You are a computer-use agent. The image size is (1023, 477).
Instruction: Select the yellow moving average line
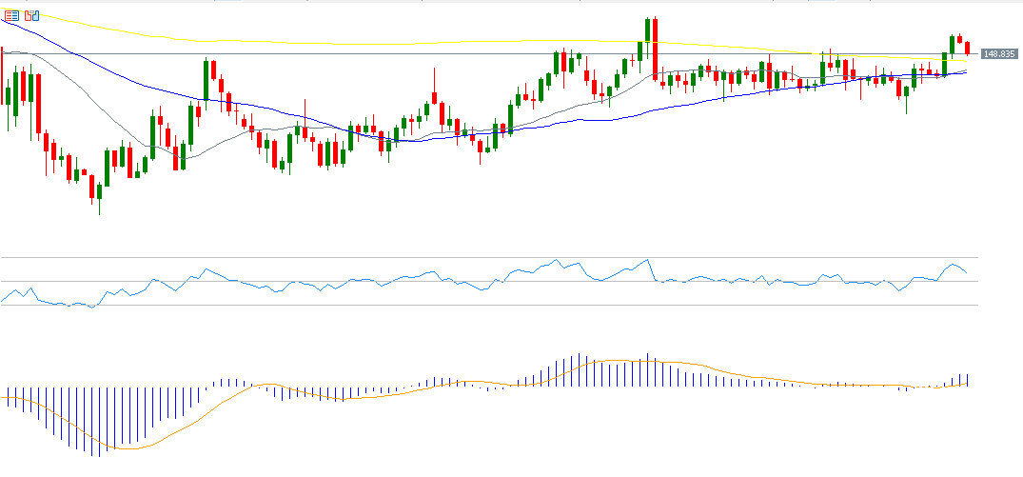click(x=381, y=42)
